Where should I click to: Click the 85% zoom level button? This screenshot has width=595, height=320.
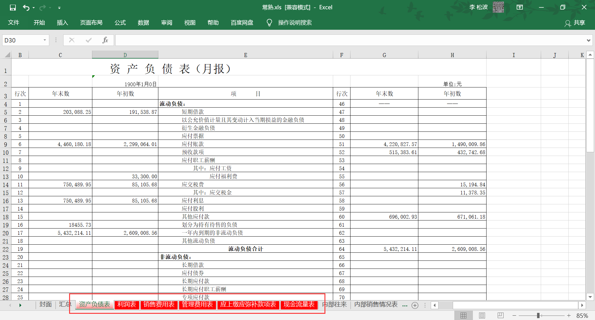[582, 315]
